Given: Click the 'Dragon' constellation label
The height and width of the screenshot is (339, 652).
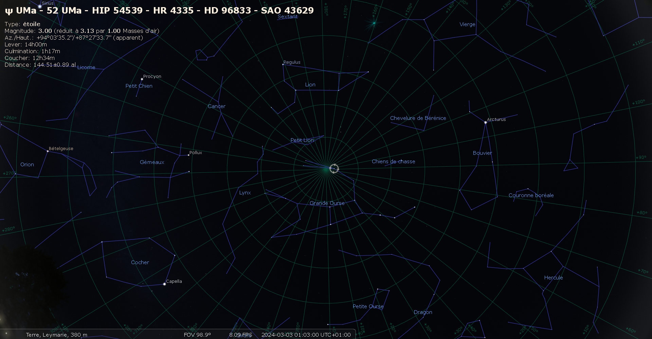Looking at the screenshot, I should tap(423, 312).
